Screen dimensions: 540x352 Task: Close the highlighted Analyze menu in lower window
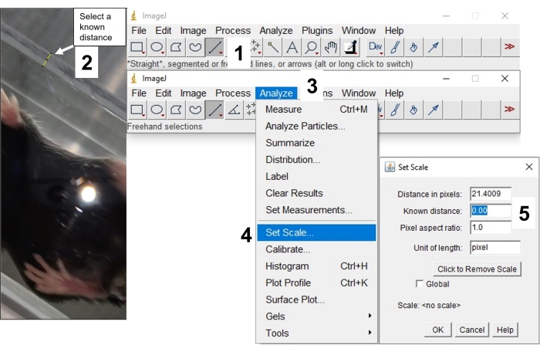tap(276, 93)
